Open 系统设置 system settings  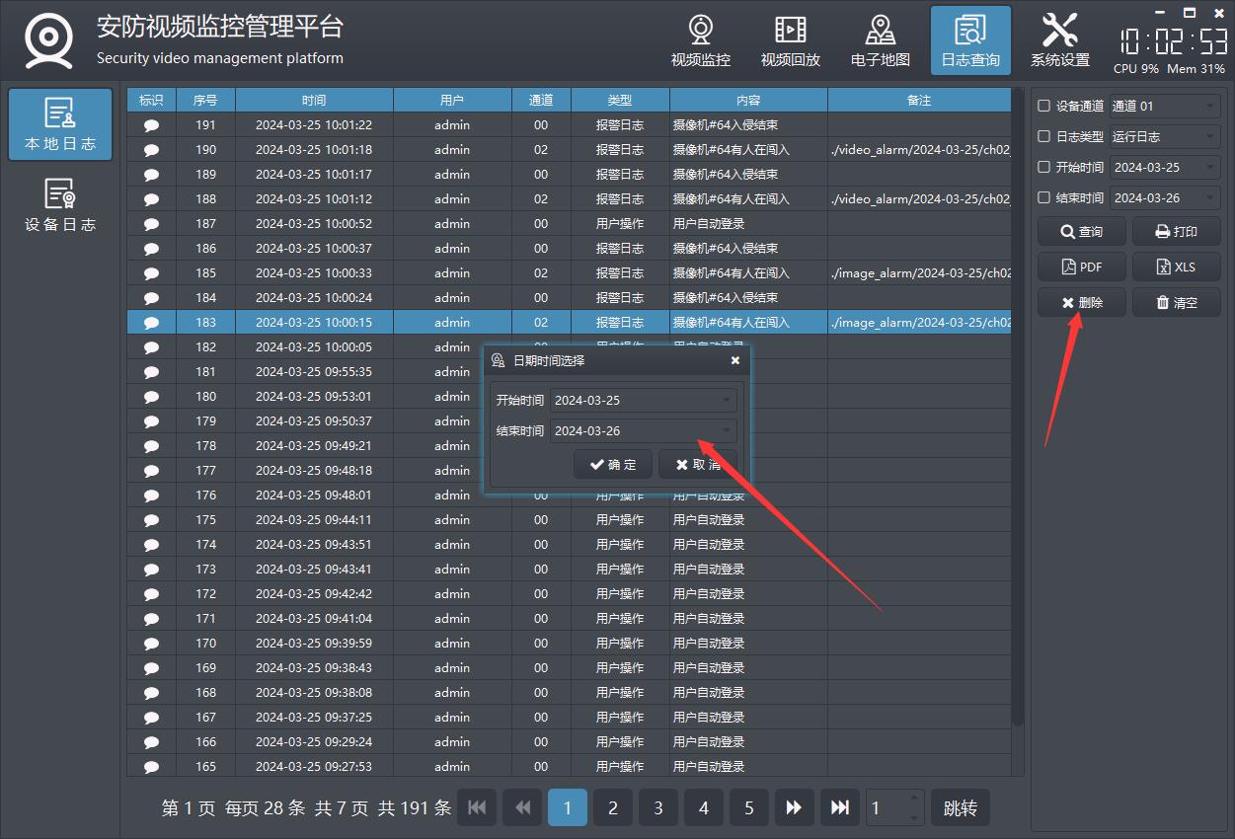pos(1059,40)
